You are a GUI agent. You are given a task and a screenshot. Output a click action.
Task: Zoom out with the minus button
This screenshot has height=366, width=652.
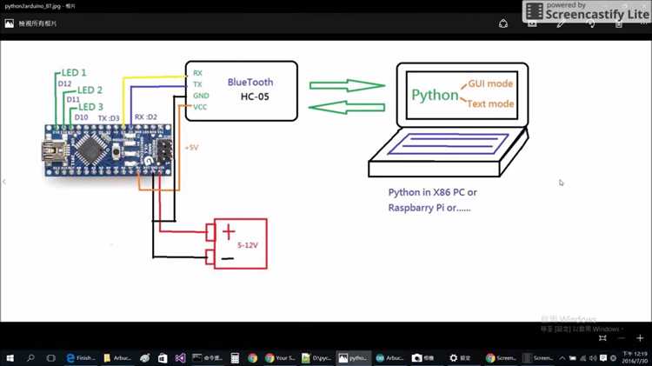622,338
